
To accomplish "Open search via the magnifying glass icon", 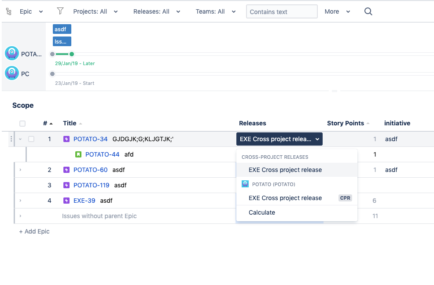I will pos(368,11).
